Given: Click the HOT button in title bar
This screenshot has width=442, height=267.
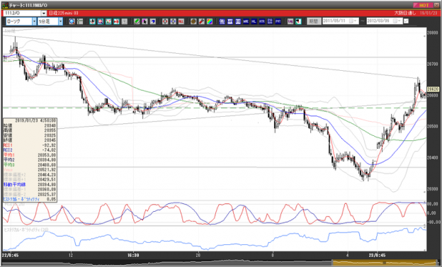Looking at the screenshot, I should tap(423, 6).
